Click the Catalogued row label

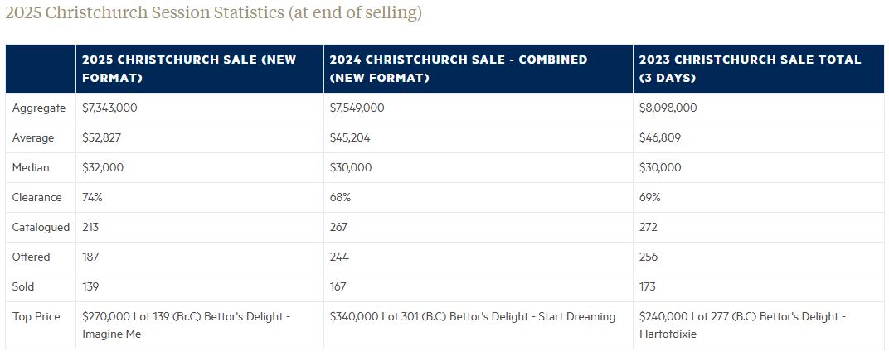coord(41,227)
